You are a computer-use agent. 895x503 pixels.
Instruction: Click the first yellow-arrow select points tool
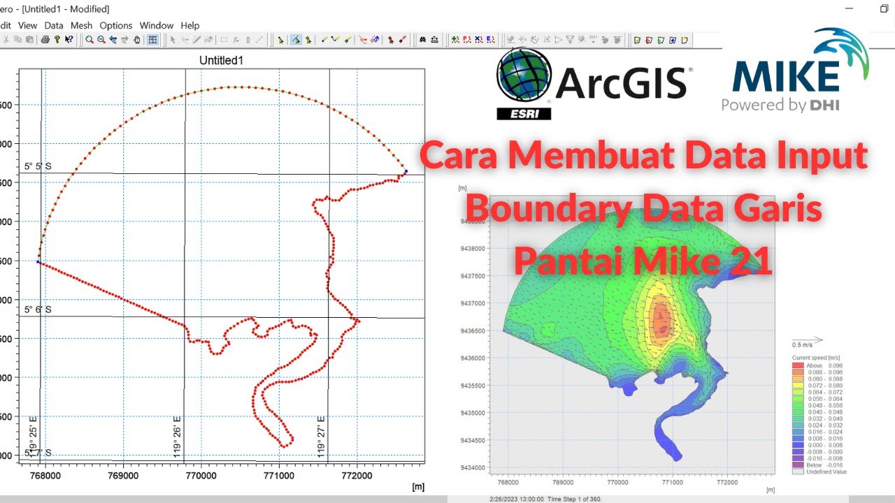(280, 40)
